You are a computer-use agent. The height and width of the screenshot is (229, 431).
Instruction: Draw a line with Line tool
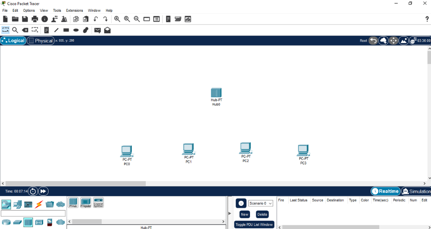tap(56, 30)
